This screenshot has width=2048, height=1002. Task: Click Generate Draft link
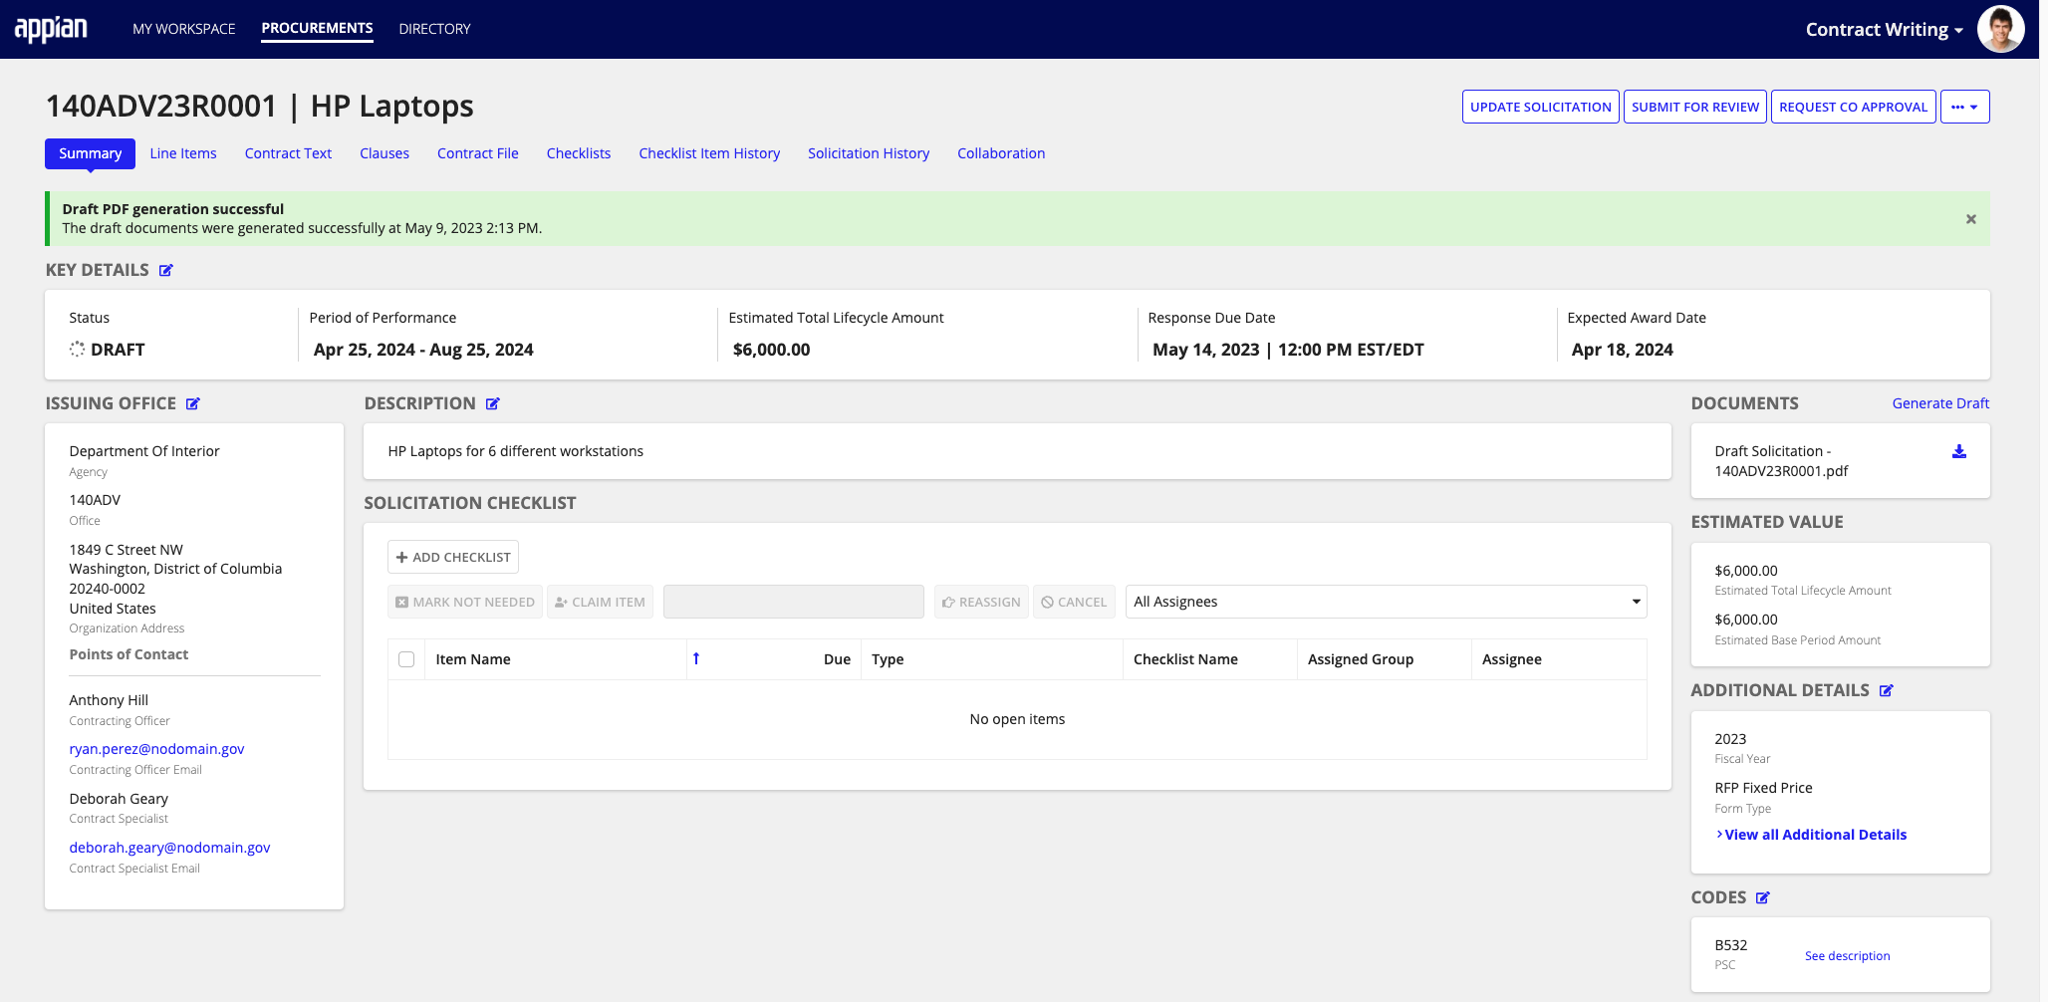point(1940,403)
